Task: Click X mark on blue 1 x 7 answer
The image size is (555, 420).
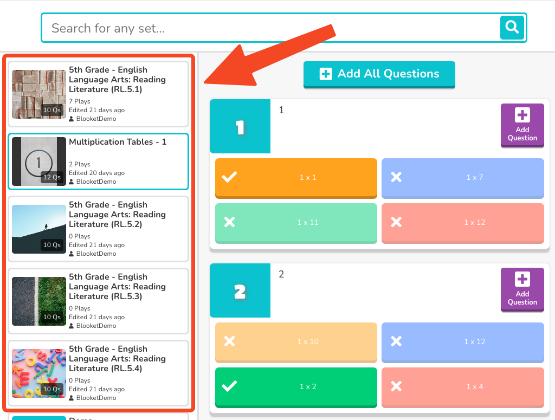Action: (x=396, y=177)
